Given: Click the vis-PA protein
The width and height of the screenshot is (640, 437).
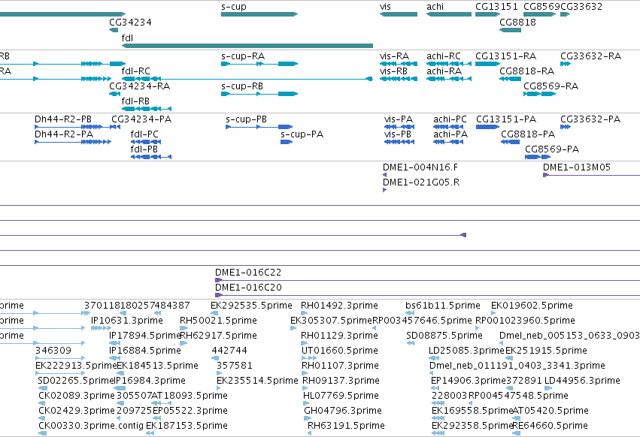Looking at the screenshot, I should [x=399, y=127].
